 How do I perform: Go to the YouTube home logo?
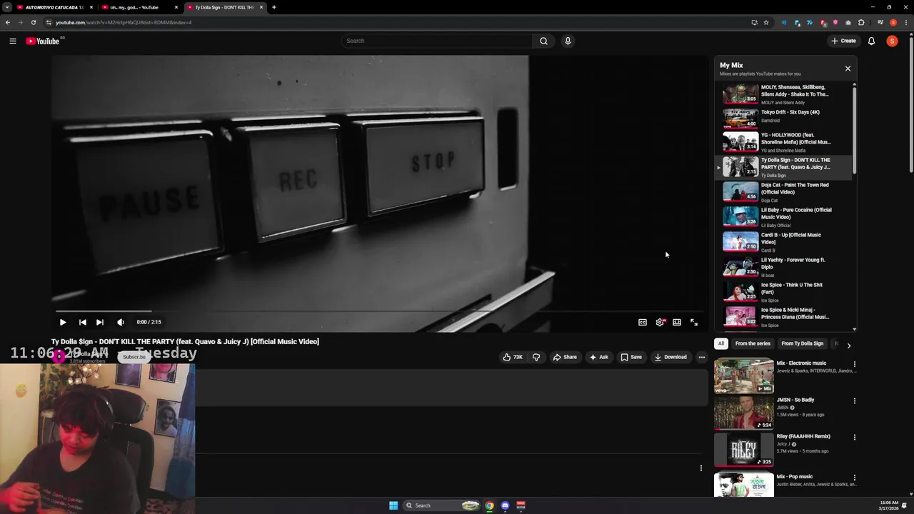coord(43,41)
